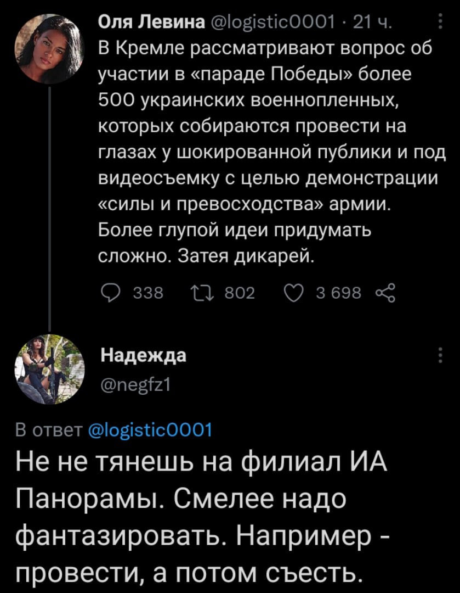Open Оля Левина's profile picture
Image resolution: width=460 pixels, height=593 pixels.
[49, 48]
